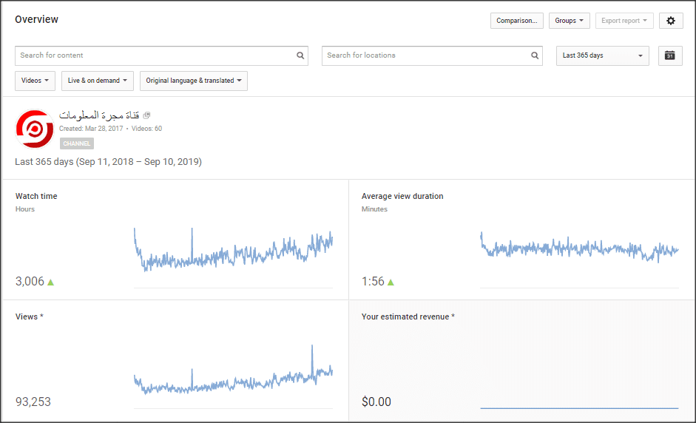This screenshot has width=696, height=423.
Task: Click the Comparison button
Action: pyautogui.click(x=516, y=21)
